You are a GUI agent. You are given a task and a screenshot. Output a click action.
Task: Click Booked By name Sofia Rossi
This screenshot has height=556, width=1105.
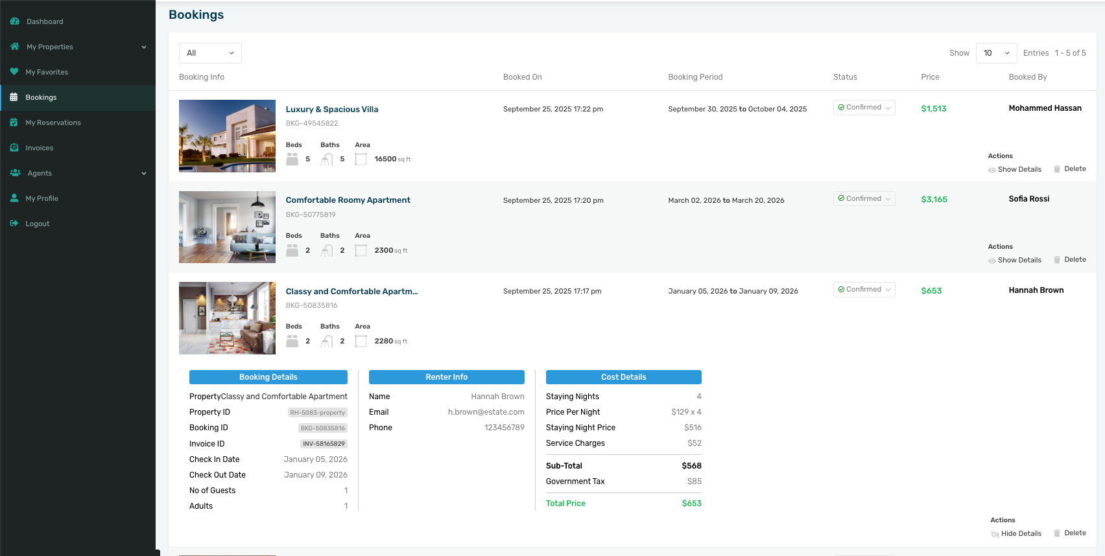[x=1029, y=199]
